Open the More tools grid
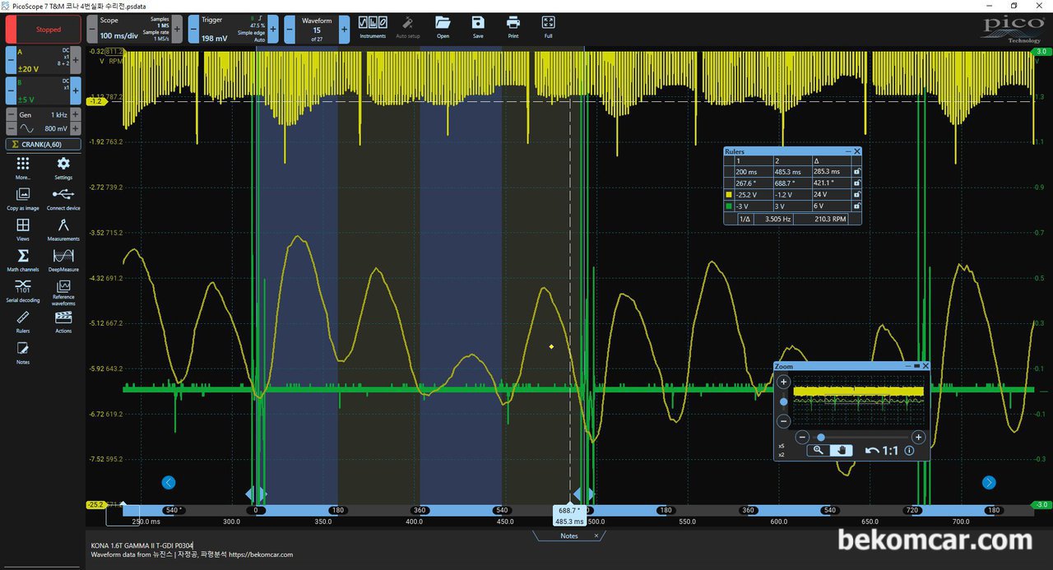1053x570 pixels. 23,168
